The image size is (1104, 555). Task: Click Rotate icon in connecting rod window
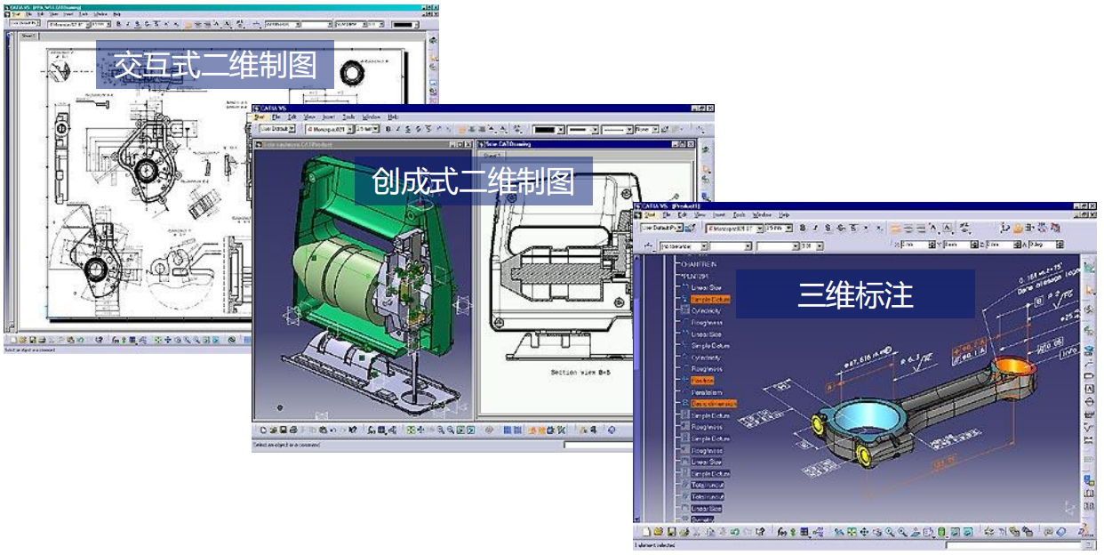876,533
